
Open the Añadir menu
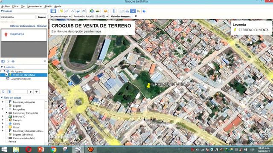(48, 6)
